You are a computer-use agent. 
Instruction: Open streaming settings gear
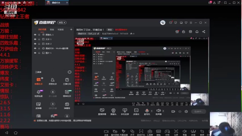[x=186, y=111]
